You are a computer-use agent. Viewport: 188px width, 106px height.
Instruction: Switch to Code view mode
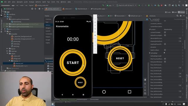[168, 12]
